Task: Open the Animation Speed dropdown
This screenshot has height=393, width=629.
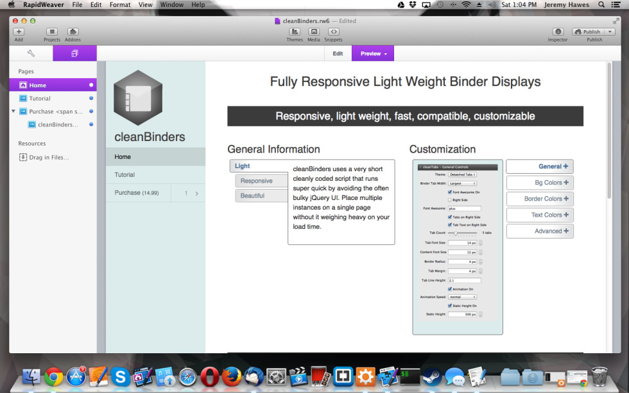Action: [x=462, y=297]
